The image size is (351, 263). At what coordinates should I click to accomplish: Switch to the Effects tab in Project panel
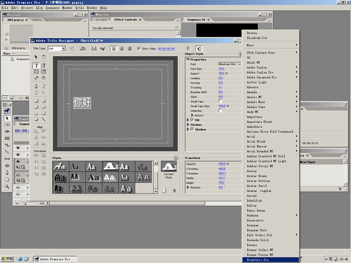(37, 20)
